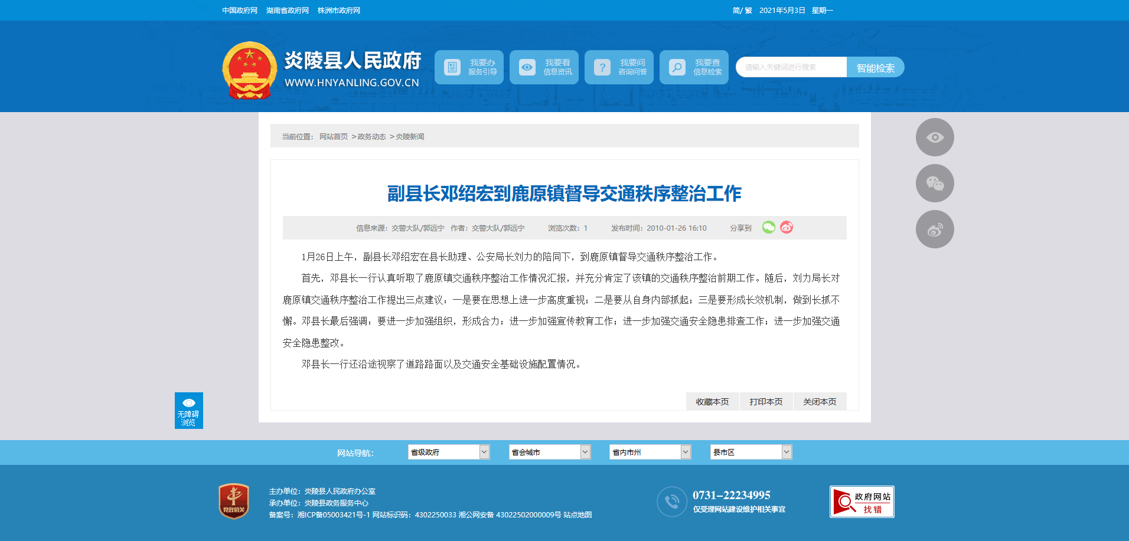Expand the 省会城市 dropdown

pyautogui.click(x=549, y=453)
